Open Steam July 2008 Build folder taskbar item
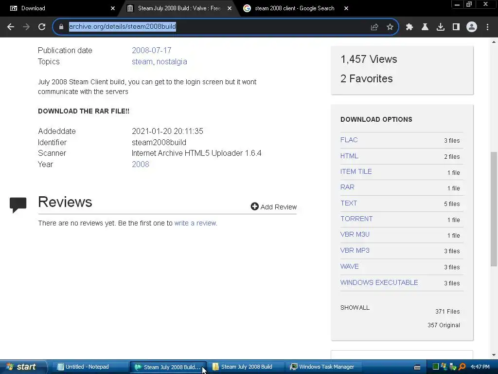This screenshot has height=374, width=498. click(246, 367)
